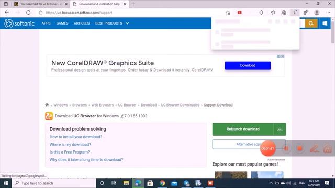
Task: Open Cortana circle on the taskbar
Action: pos(102,183)
